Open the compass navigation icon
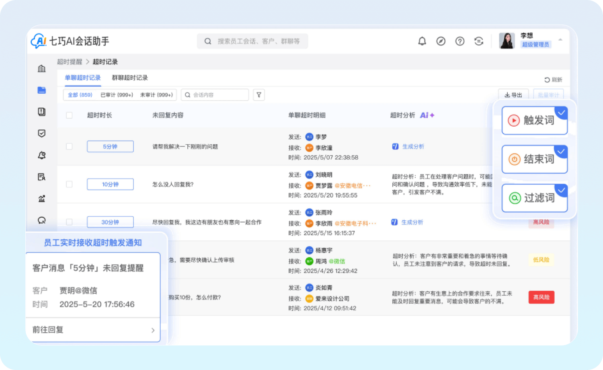The width and height of the screenshot is (603, 370). (x=441, y=41)
